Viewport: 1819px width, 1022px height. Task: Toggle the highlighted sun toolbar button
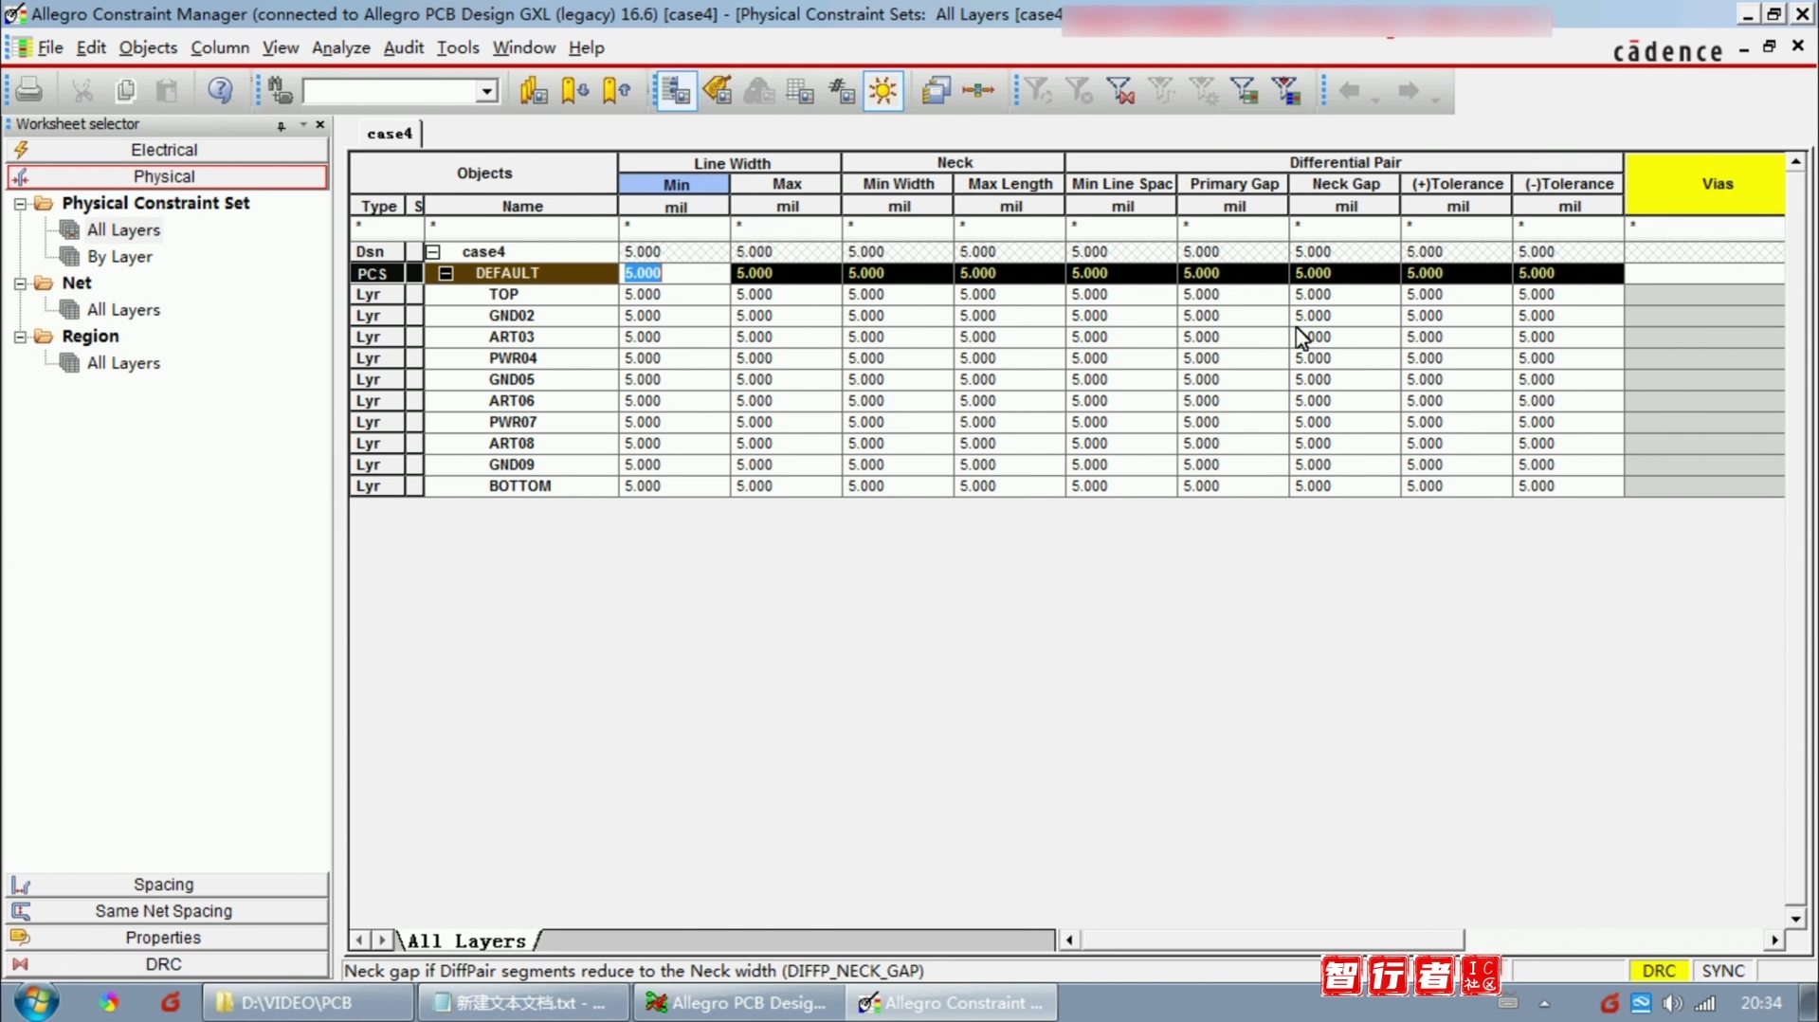(x=883, y=90)
